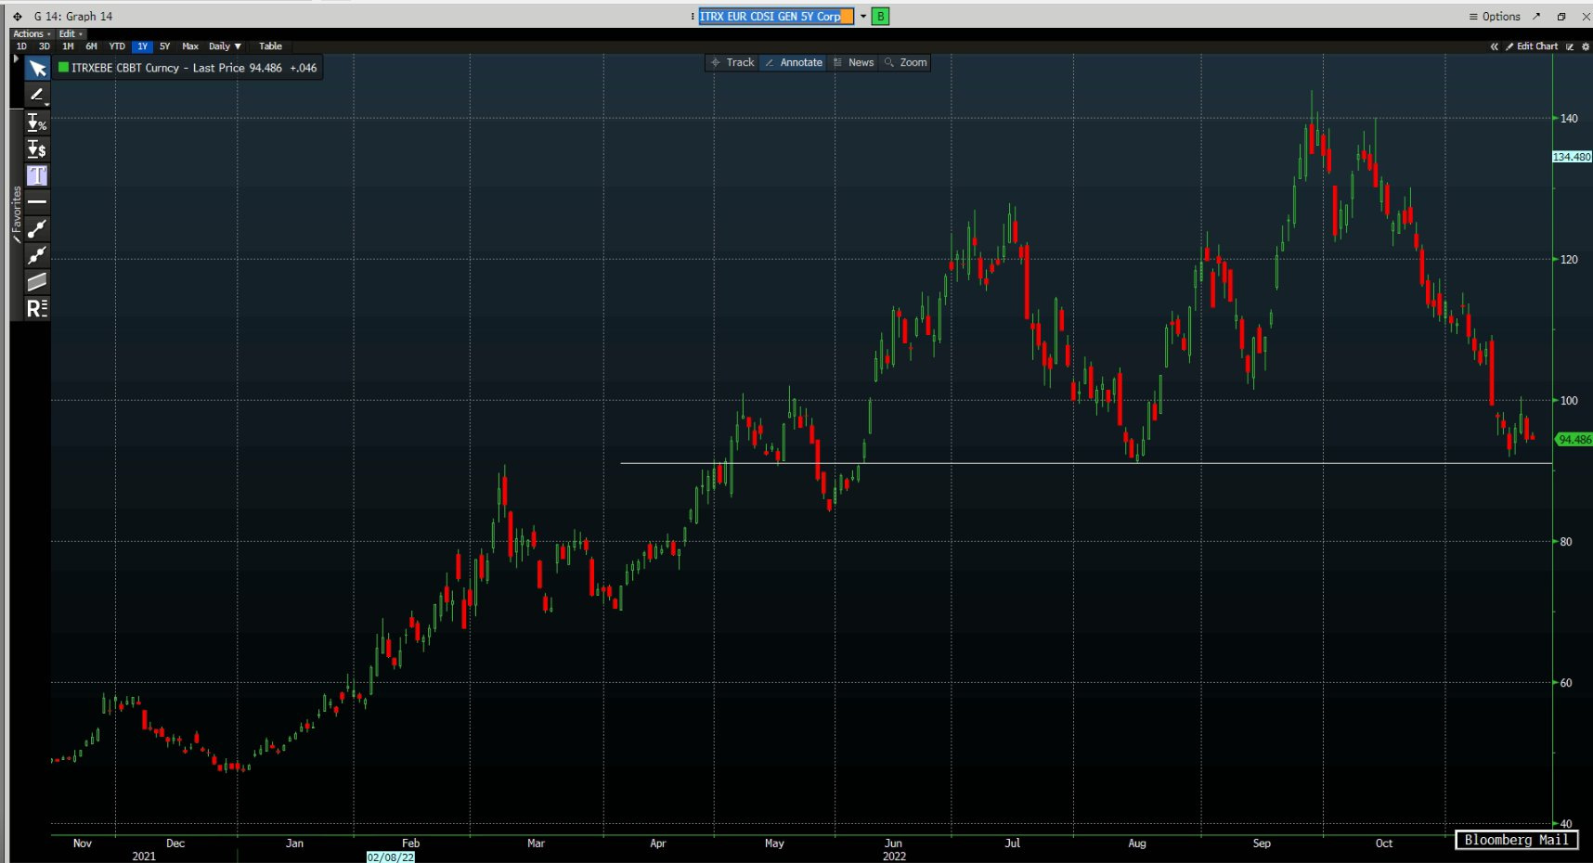Select the pencil annotation tool

tap(37, 95)
